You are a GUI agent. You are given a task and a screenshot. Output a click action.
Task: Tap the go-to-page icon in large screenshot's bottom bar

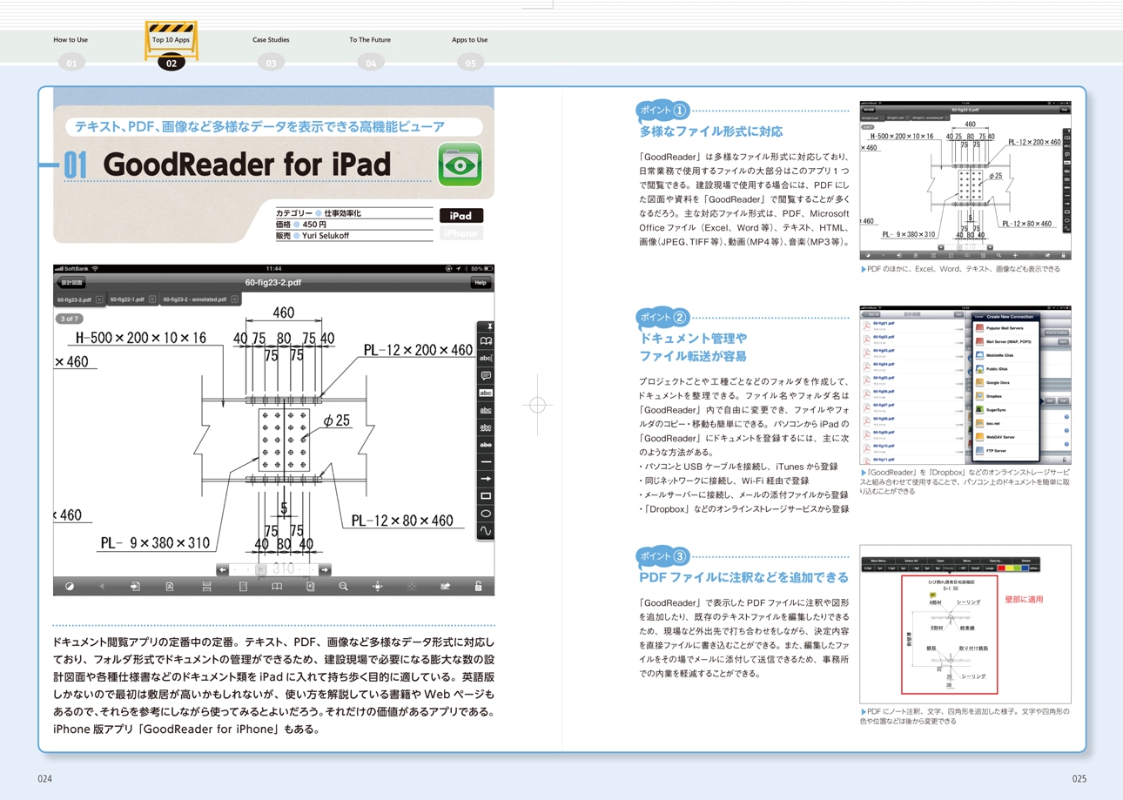click(135, 587)
